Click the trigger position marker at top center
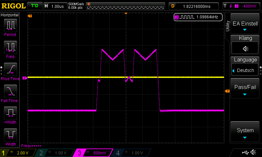Screen dimensions: 262x157 126,13
